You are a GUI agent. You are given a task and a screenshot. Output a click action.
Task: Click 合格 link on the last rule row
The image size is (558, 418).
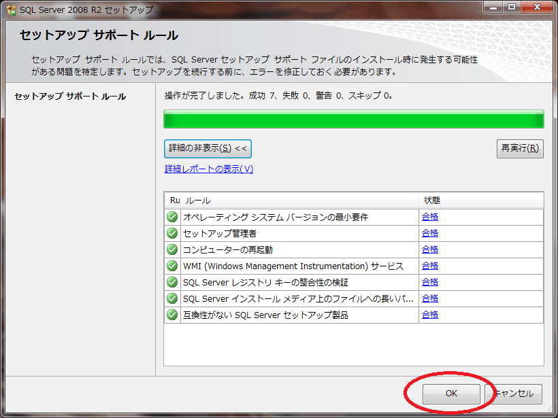tap(430, 314)
